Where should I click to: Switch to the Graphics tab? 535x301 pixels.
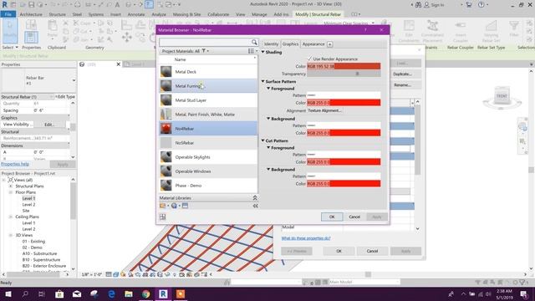click(x=290, y=44)
